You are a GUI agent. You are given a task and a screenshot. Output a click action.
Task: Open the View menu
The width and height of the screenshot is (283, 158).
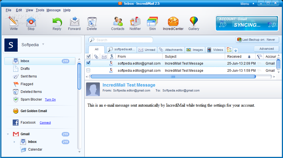(x=30, y=10)
